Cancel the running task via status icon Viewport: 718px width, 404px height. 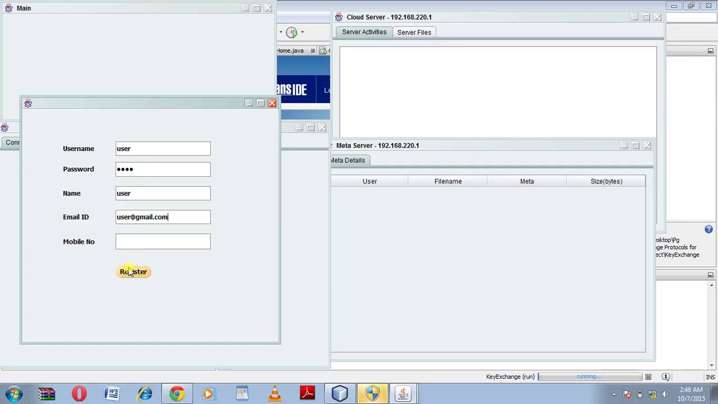pyautogui.click(x=648, y=377)
